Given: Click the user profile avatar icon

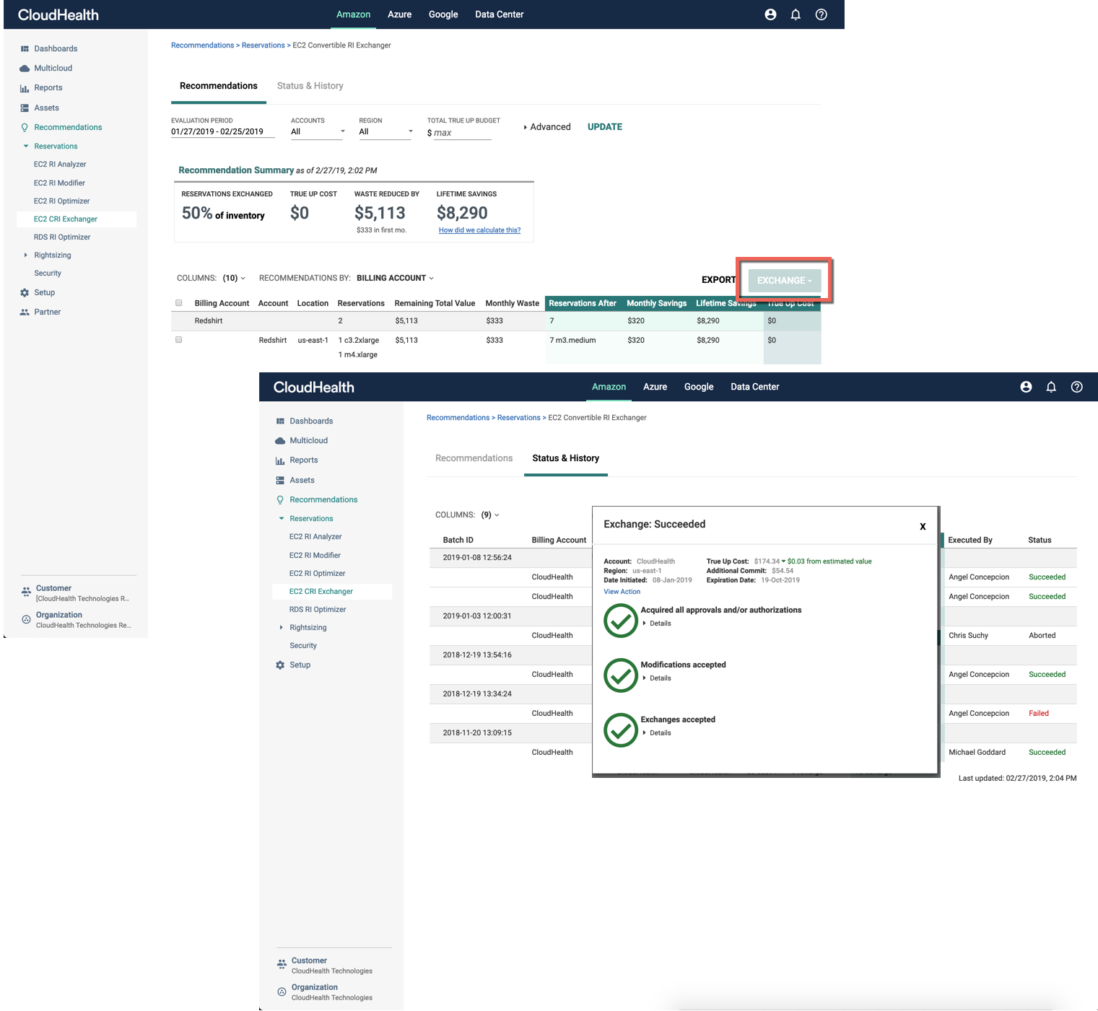Looking at the screenshot, I should 770,14.
